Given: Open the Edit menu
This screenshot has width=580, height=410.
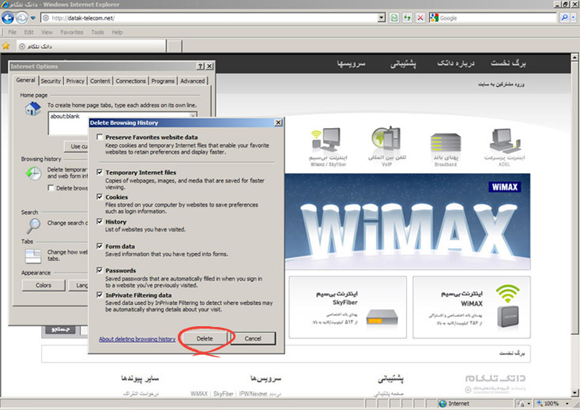Looking at the screenshot, I should pos(29,32).
